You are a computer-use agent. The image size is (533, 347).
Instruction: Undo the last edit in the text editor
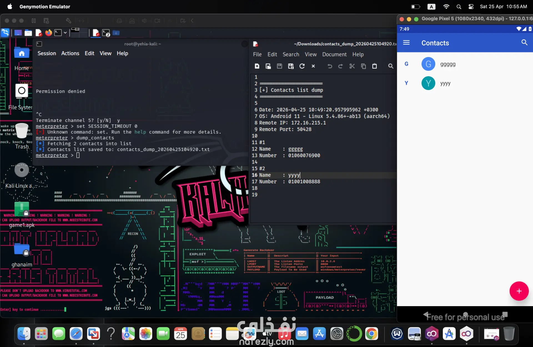click(x=330, y=66)
